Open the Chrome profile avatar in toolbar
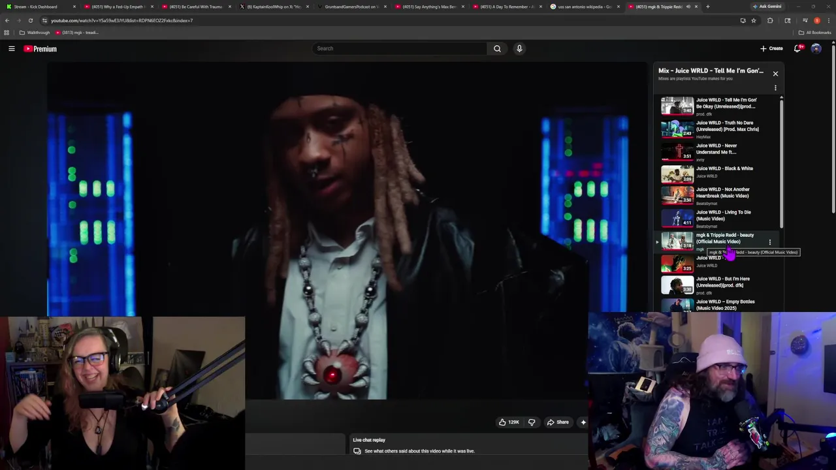 click(x=817, y=20)
